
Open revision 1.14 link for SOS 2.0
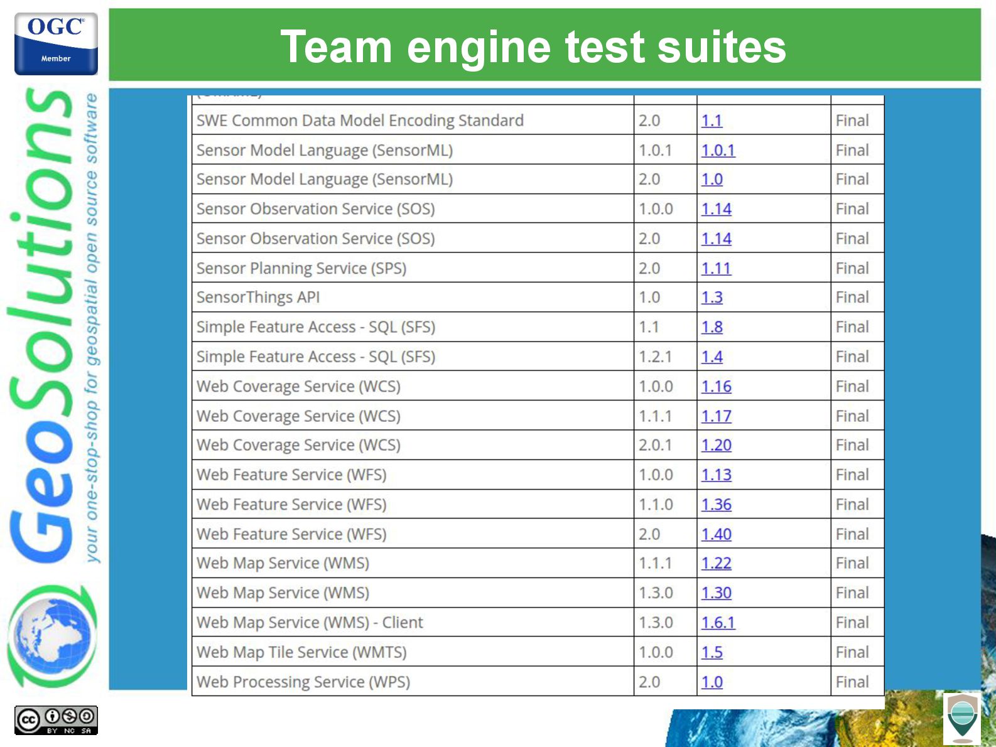(x=716, y=239)
